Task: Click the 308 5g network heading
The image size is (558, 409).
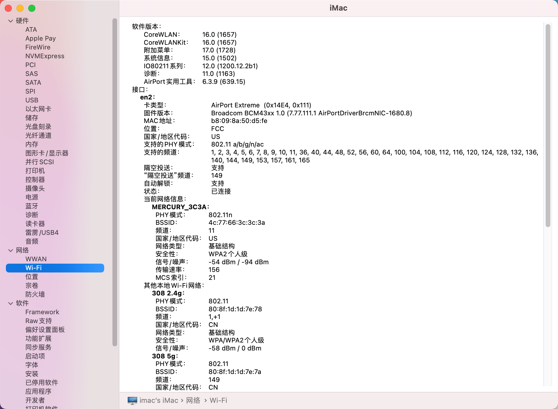Action: pyautogui.click(x=165, y=356)
